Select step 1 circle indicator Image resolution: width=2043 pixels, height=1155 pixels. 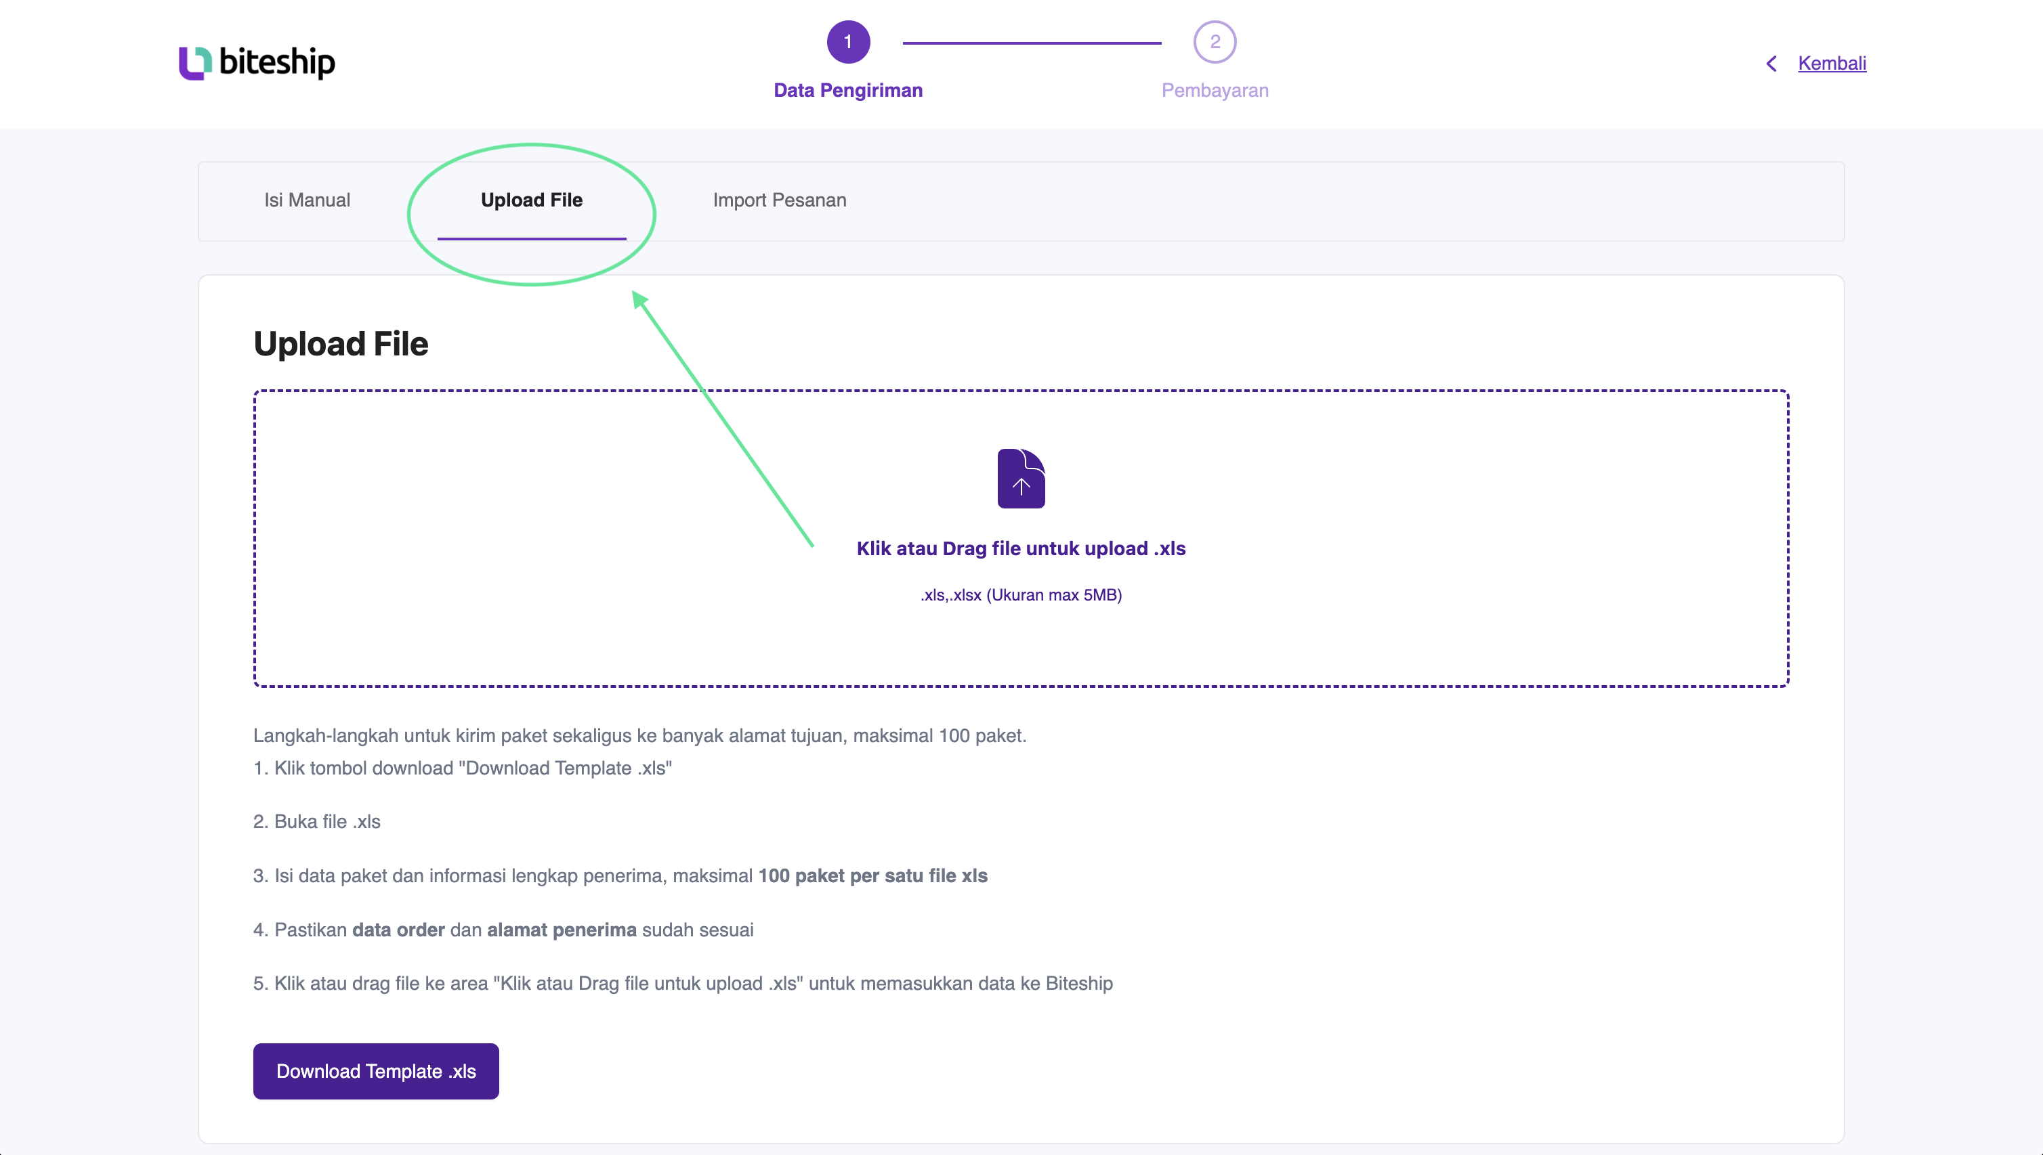pyautogui.click(x=849, y=42)
